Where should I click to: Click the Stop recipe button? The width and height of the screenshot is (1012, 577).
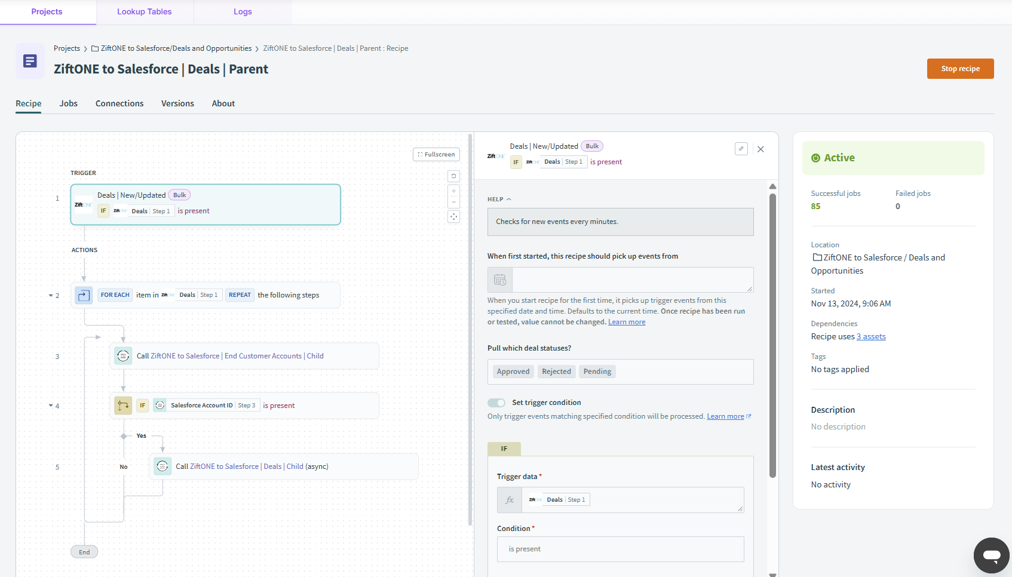pos(960,69)
